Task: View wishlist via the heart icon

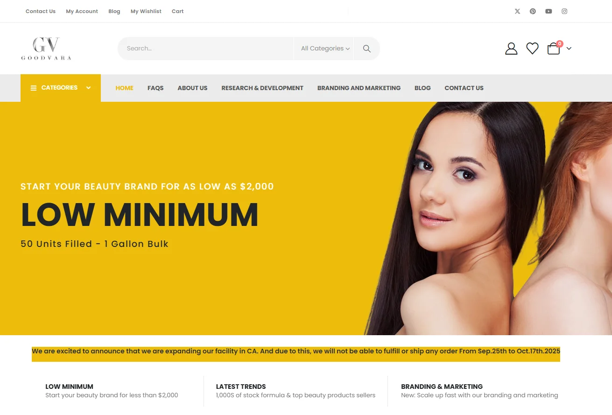Action: pyautogui.click(x=533, y=49)
